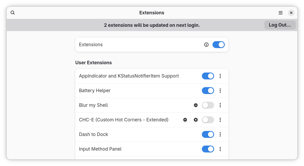Click the Log Out button
Screen dimensions: 304x166
[x=280, y=25]
